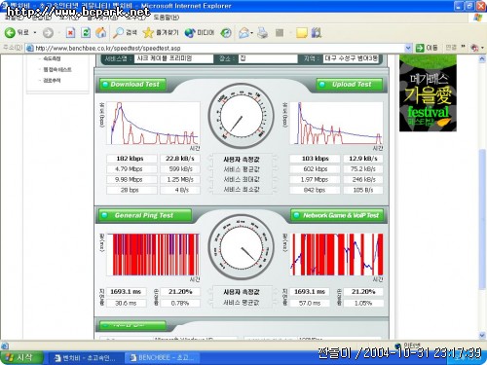The height and width of the screenshot is (365, 487).
Task: Click the General Ping Test button
Action: pos(145,215)
